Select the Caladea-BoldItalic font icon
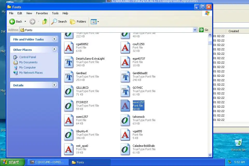 (125, 149)
